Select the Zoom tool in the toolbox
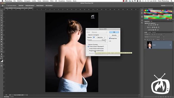 [x=2, y=56]
